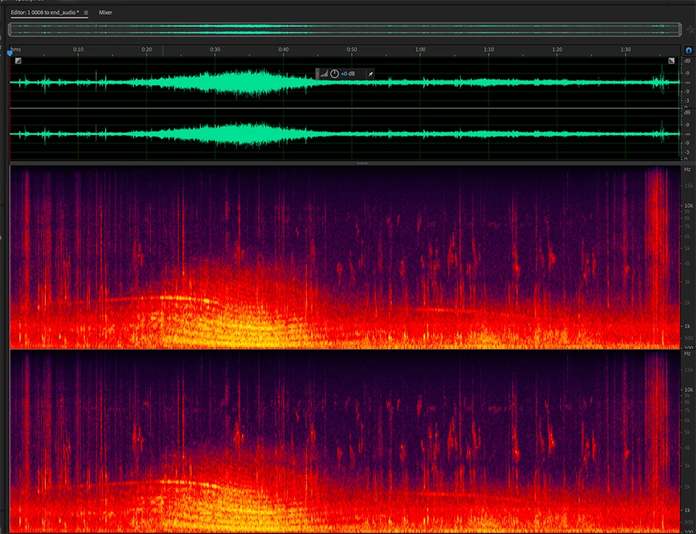696x534 pixels.
Task: Select the Editor 1 0008 to end_audio tab
Action: 45,12
